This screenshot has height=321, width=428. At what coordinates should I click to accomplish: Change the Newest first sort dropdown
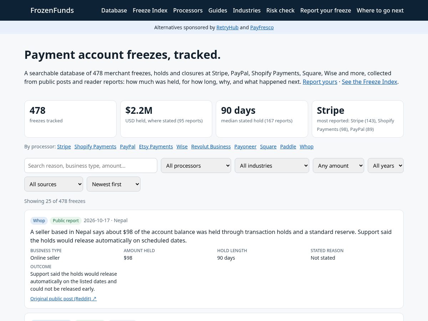(113, 184)
